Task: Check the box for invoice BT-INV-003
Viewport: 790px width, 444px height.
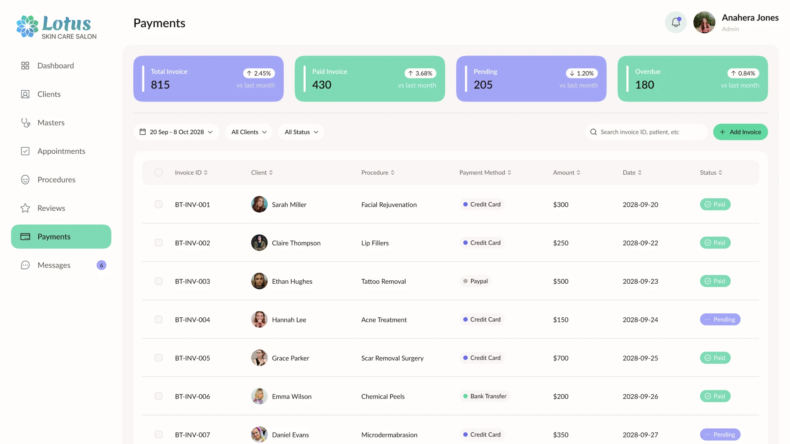Action: coord(158,281)
